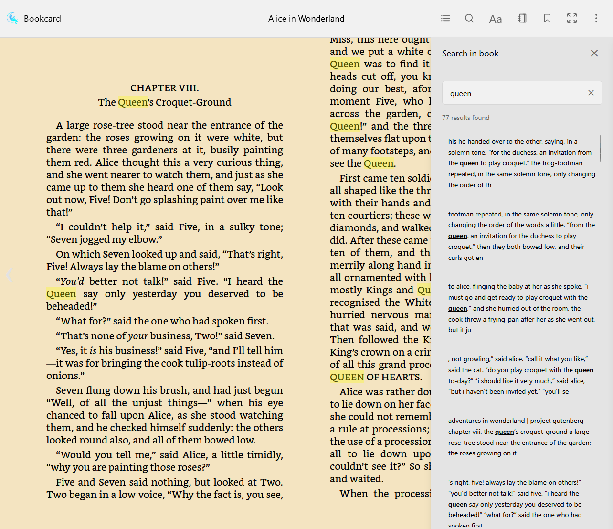Enter fullscreen mode
613x529 pixels.
tap(572, 18)
